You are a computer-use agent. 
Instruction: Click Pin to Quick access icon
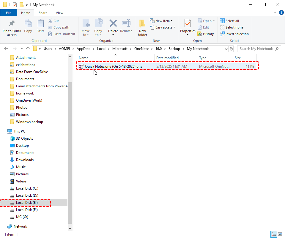point(12,23)
